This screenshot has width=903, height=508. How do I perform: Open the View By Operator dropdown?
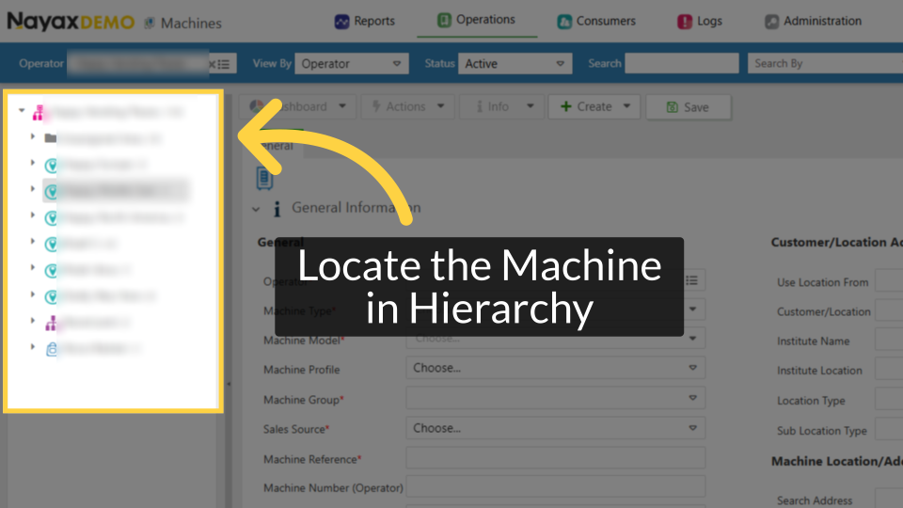(351, 63)
